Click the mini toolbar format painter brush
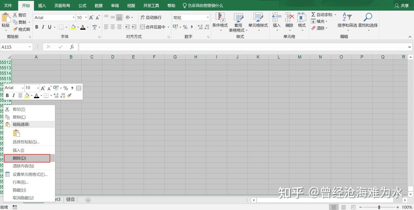Viewport: 414px width, 210px height. [x=69, y=95]
